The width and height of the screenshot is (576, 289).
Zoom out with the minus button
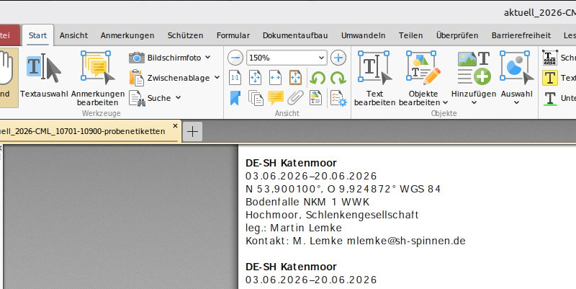pos(235,58)
